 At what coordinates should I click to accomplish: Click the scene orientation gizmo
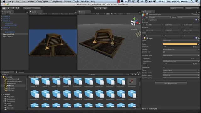point(134,22)
